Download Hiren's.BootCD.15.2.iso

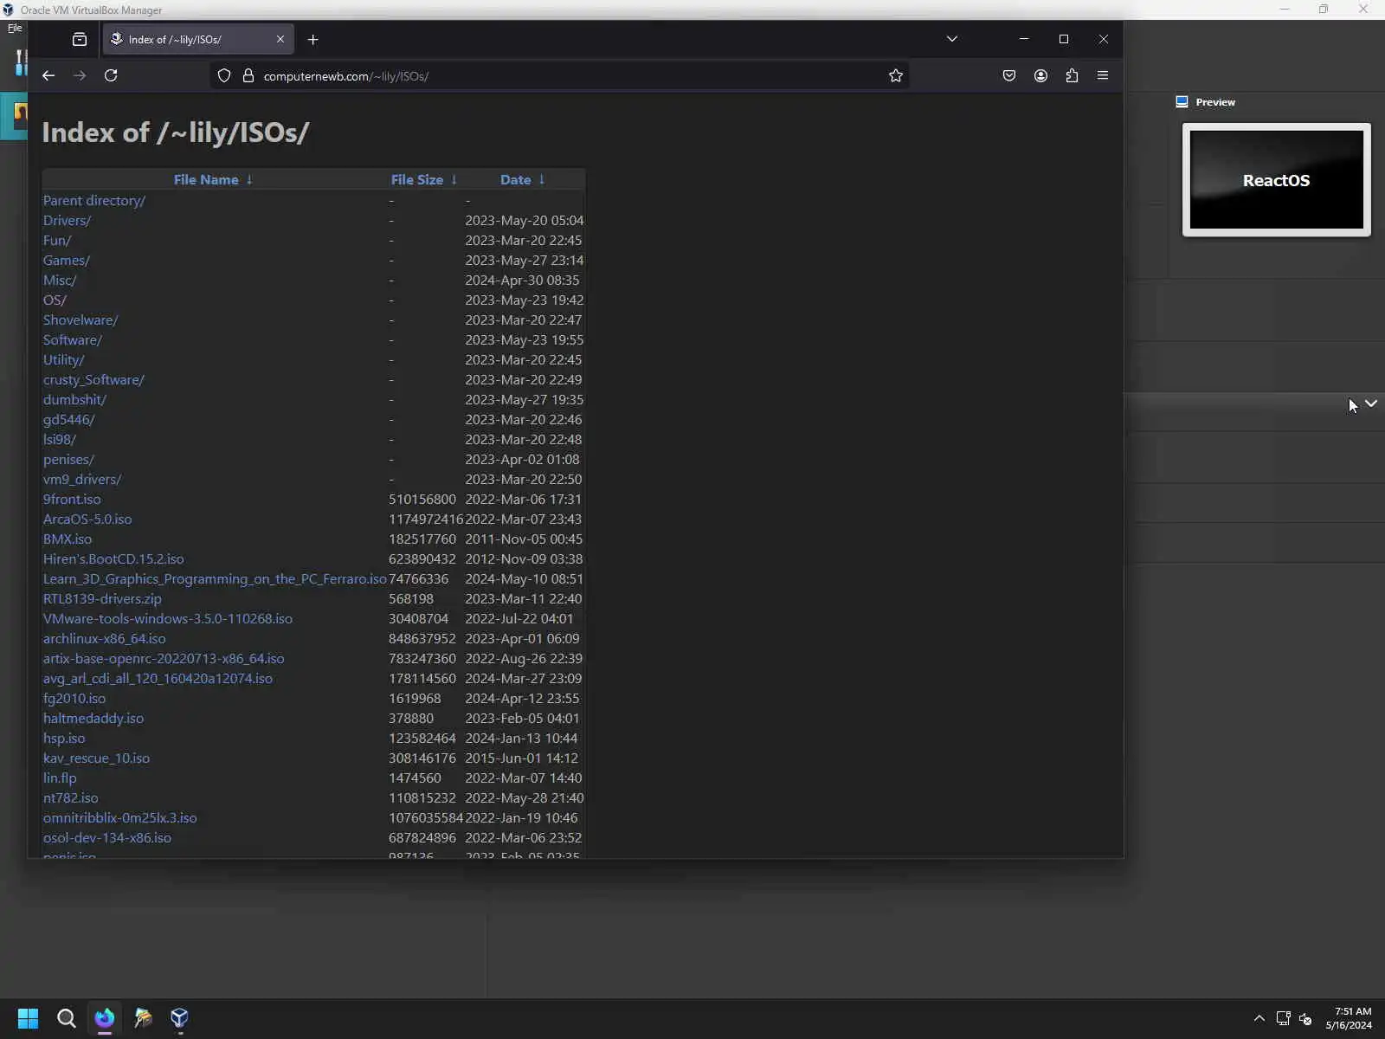coord(113,559)
